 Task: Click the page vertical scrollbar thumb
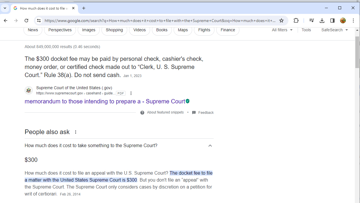point(357,52)
